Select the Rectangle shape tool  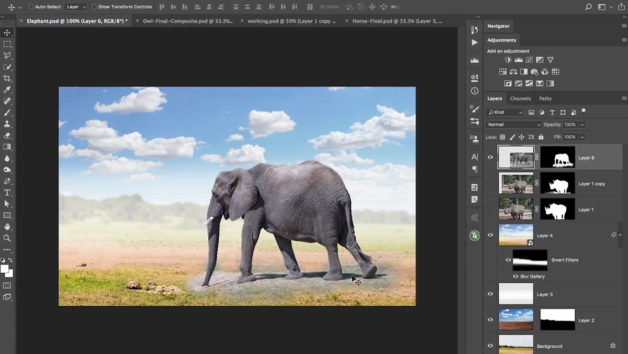point(7,215)
